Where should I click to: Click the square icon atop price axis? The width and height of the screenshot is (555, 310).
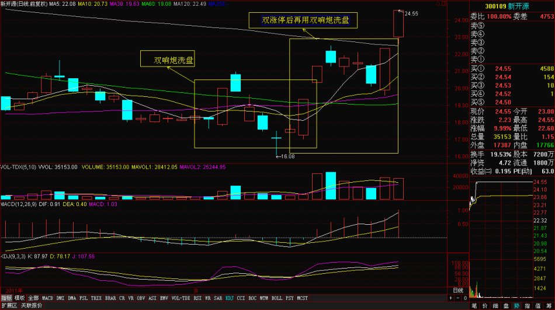[444, 4]
